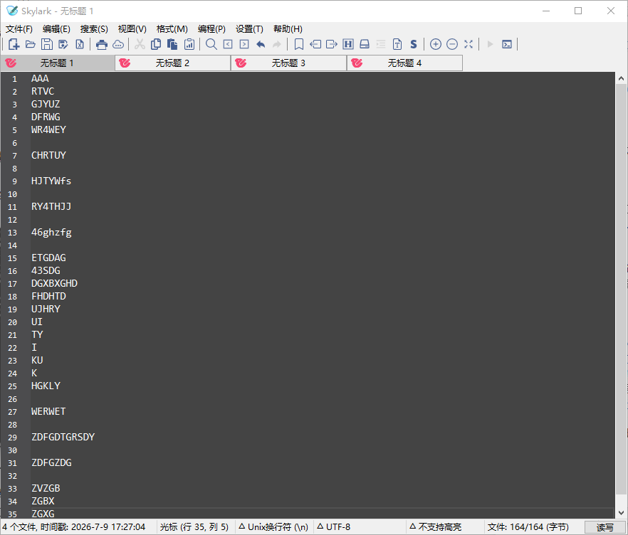The image size is (628, 535).
Task: Click the run play triangle icon
Action: point(490,44)
